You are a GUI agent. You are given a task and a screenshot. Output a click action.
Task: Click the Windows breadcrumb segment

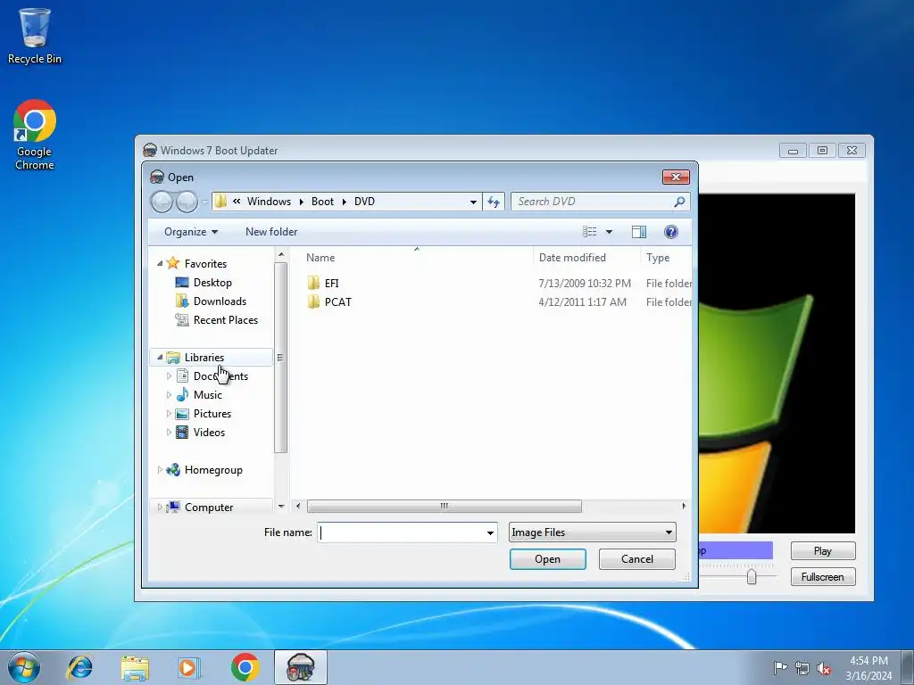pos(269,202)
